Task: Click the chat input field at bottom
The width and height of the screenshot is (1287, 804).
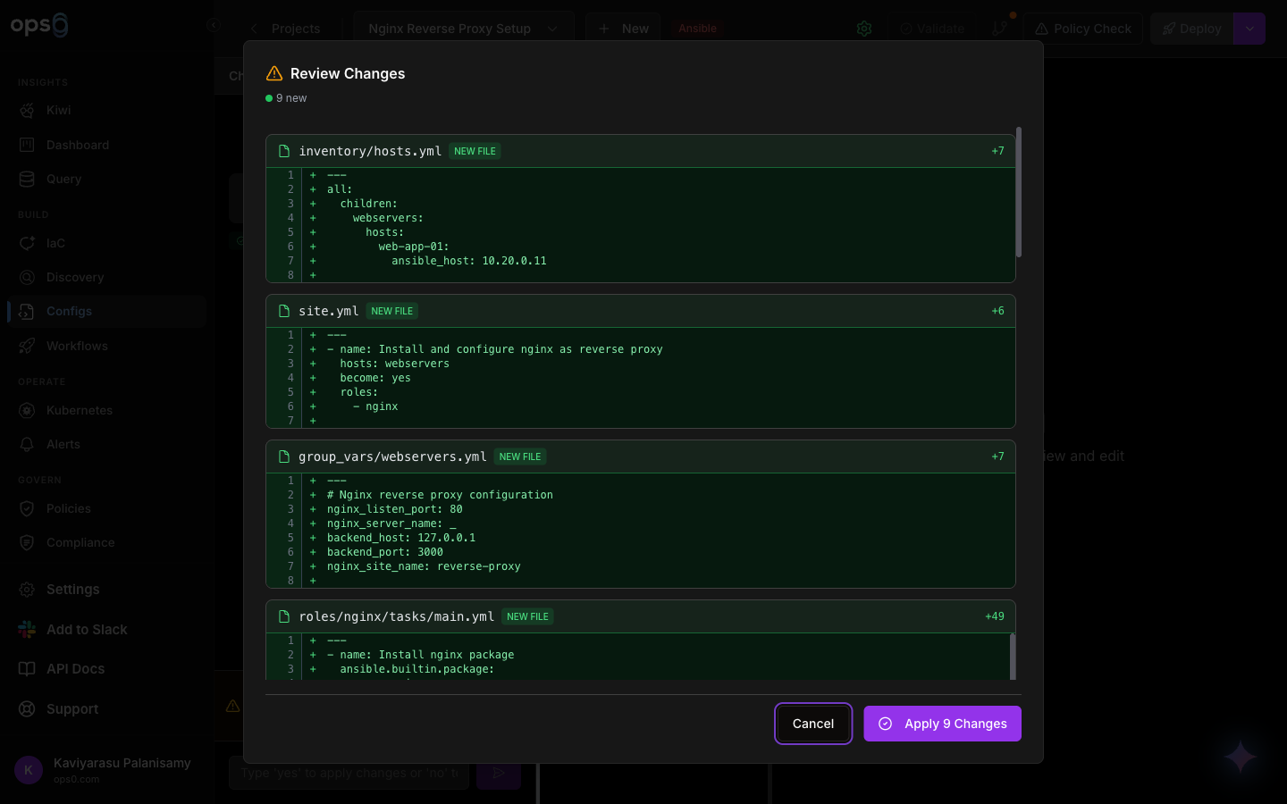Action: pos(350,773)
